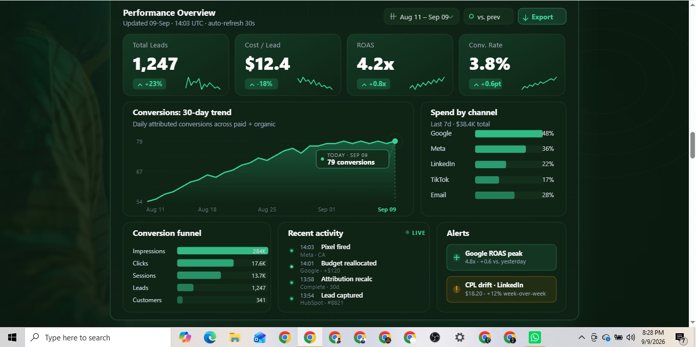Click the LinkedIn spend bar
The width and height of the screenshot is (696, 347).
(x=491, y=164)
